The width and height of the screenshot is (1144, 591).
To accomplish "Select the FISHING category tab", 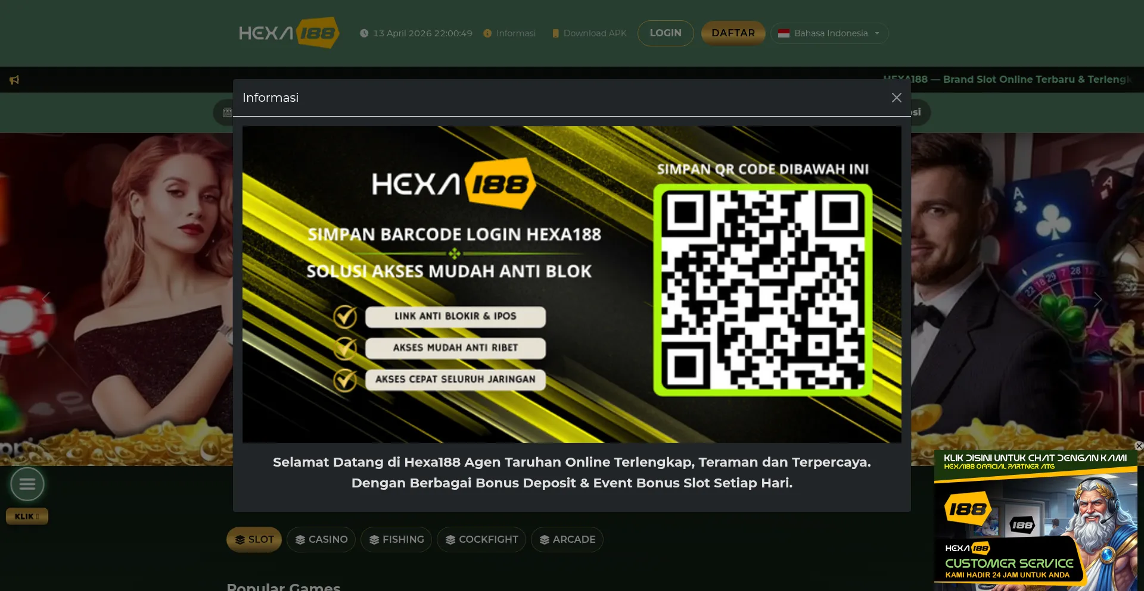I will point(396,539).
